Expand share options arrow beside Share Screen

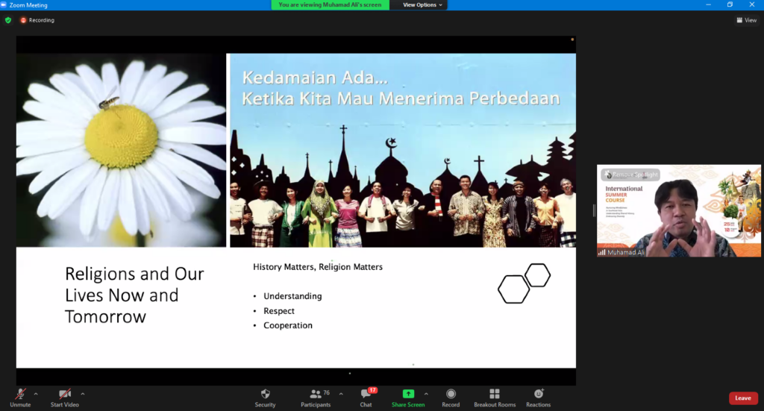coord(426,393)
